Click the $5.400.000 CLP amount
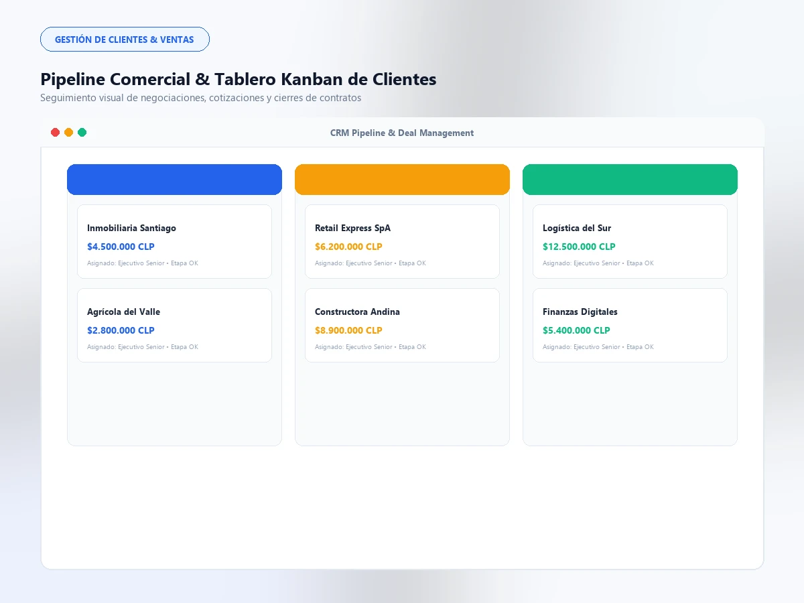Screen dimensions: 804x603 [x=576, y=330]
